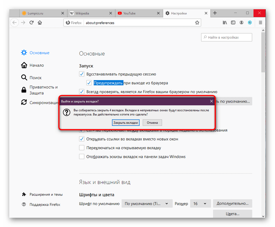275x227 pixels.
Task: Close the Настройки tab
Action: pos(206,13)
